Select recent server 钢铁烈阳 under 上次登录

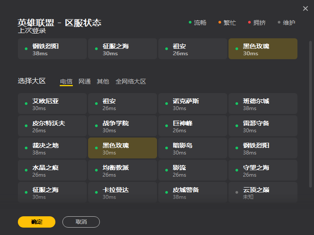[x=52, y=49]
